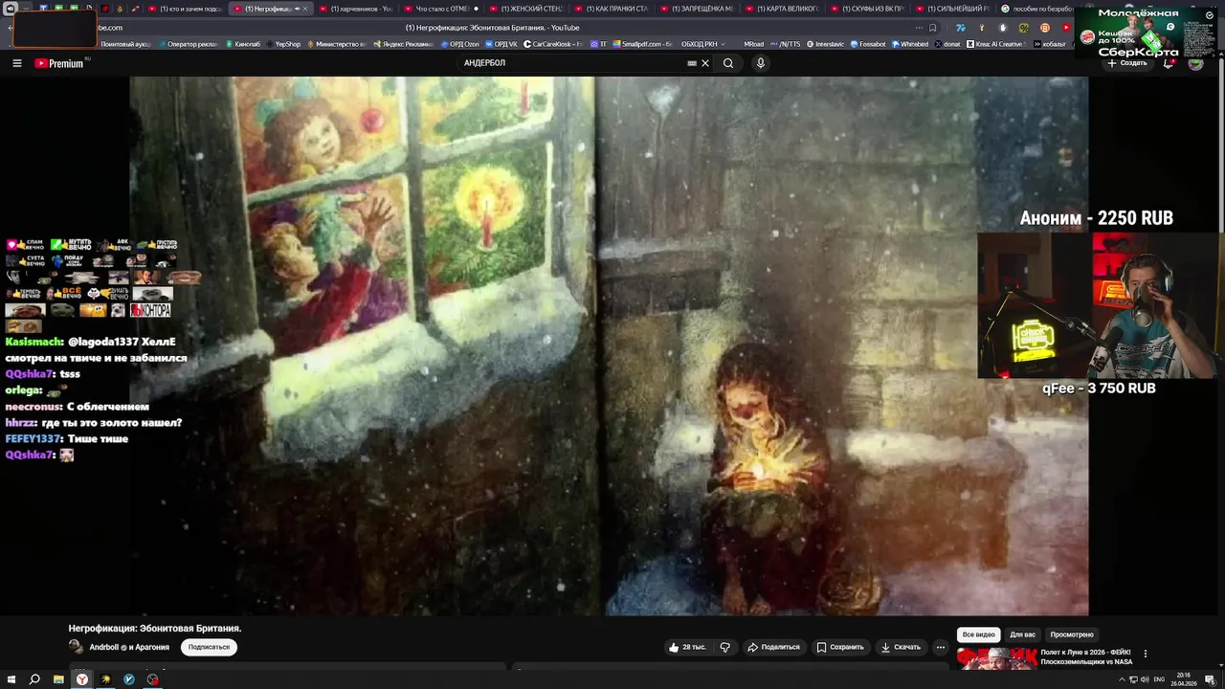Share the video via Поделиться

(773, 647)
